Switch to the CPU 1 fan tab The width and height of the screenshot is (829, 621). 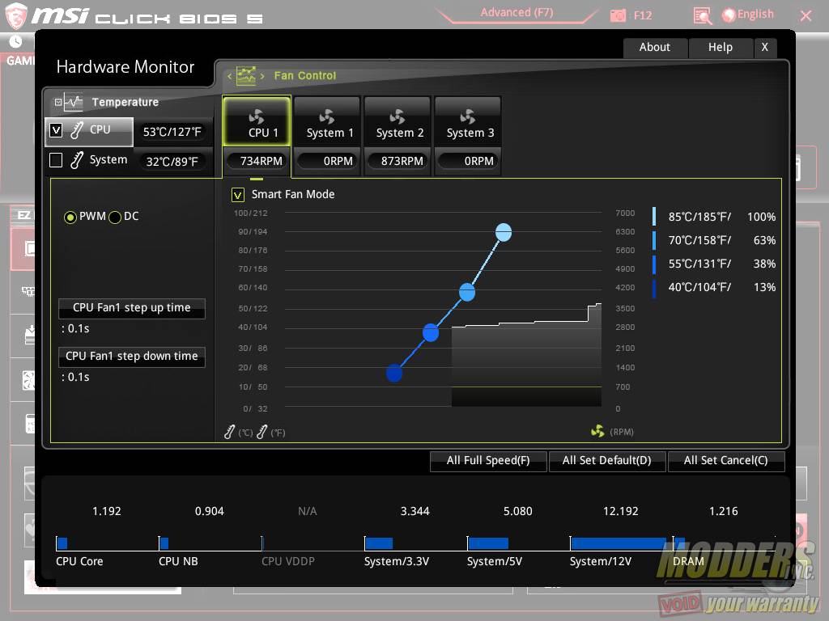tap(257, 121)
